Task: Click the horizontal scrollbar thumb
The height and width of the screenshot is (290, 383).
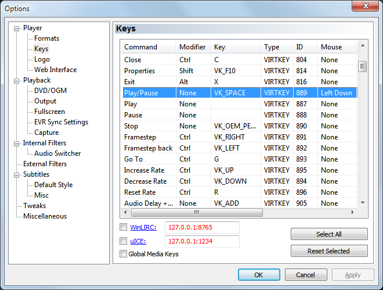Action: click(x=197, y=212)
